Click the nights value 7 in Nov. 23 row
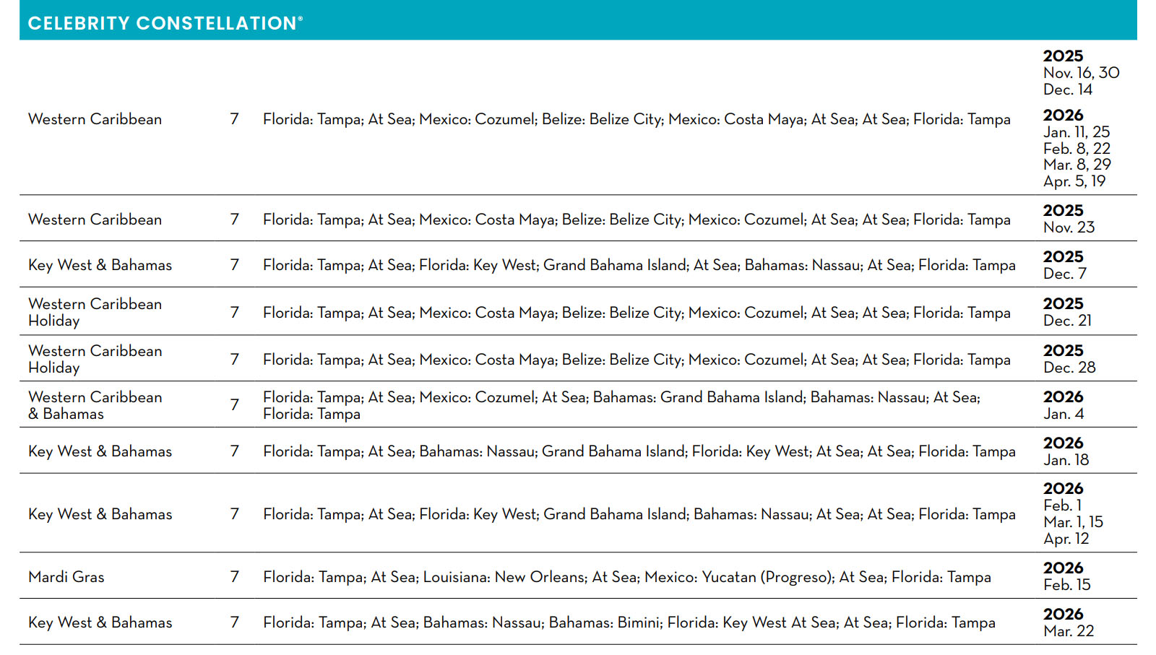This screenshot has width=1156, height=655. pyautogui.click(x=235, y=220)
